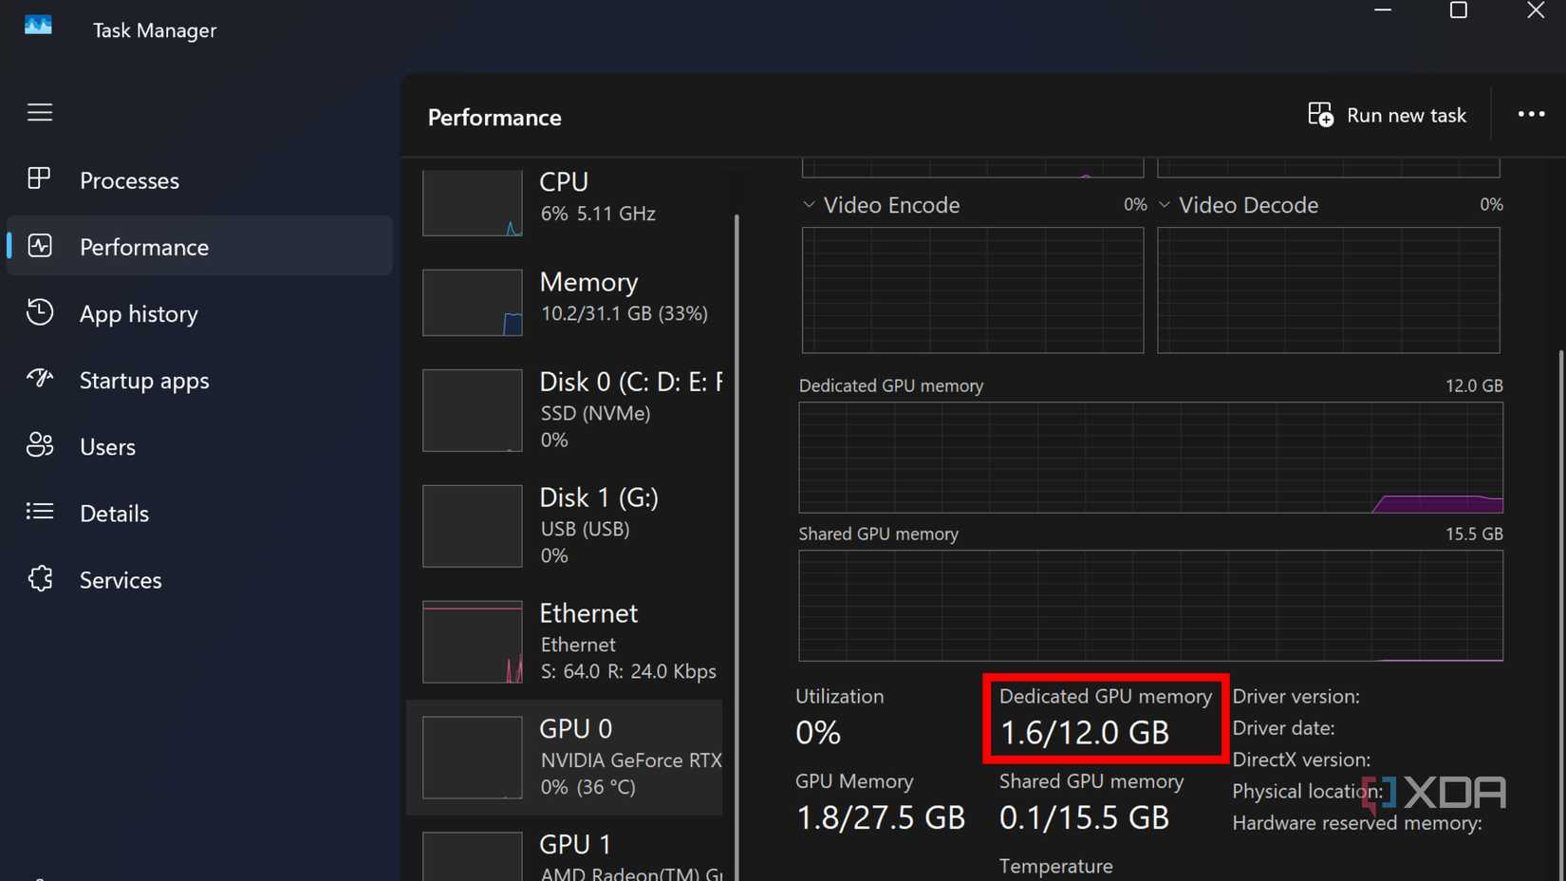This screenshot has height=881, width=1566.
Task: Open the Services page
Action: pos(199,578)
